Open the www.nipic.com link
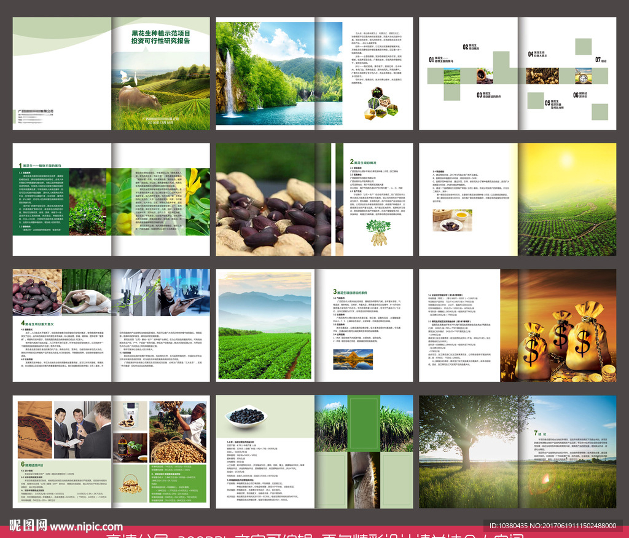 tap(86, 527)
